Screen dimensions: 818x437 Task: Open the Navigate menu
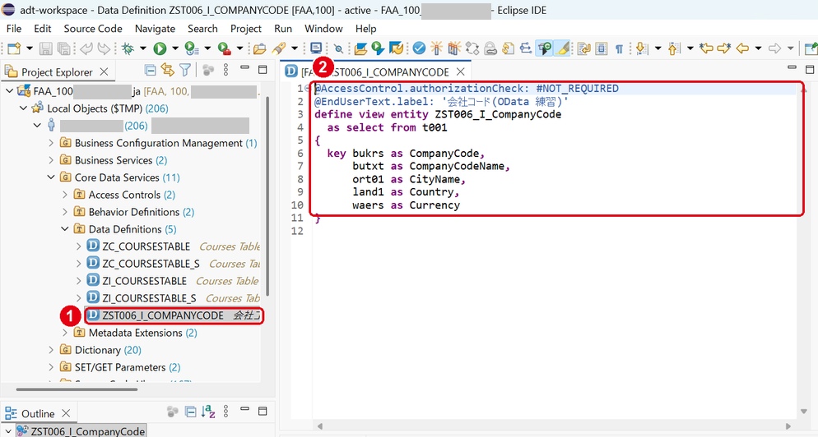click(x=155, y=29)
